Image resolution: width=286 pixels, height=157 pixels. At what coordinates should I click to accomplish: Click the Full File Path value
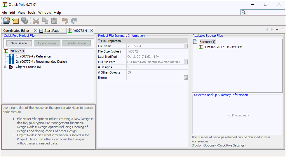(155, 62)
